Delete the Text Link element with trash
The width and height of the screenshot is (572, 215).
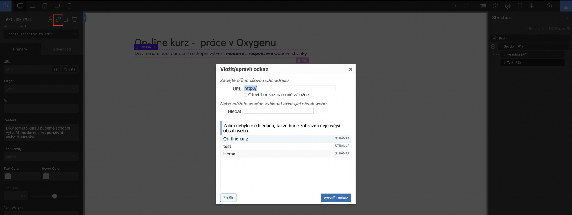tap(74, 19)
